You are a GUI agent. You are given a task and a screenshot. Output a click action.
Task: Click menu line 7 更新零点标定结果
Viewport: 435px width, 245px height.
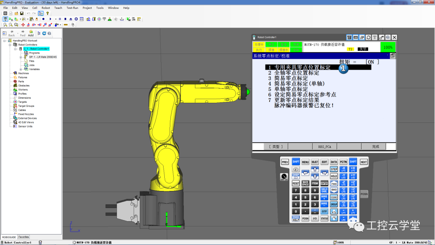coord(294,100)
